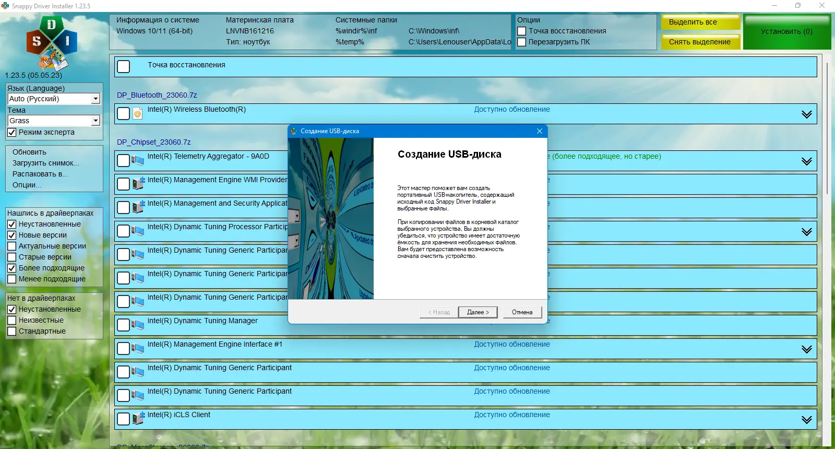Select the Intel Wireless Bluetooth driver checkbox
The image size is (835, 449).
(124, 114)
